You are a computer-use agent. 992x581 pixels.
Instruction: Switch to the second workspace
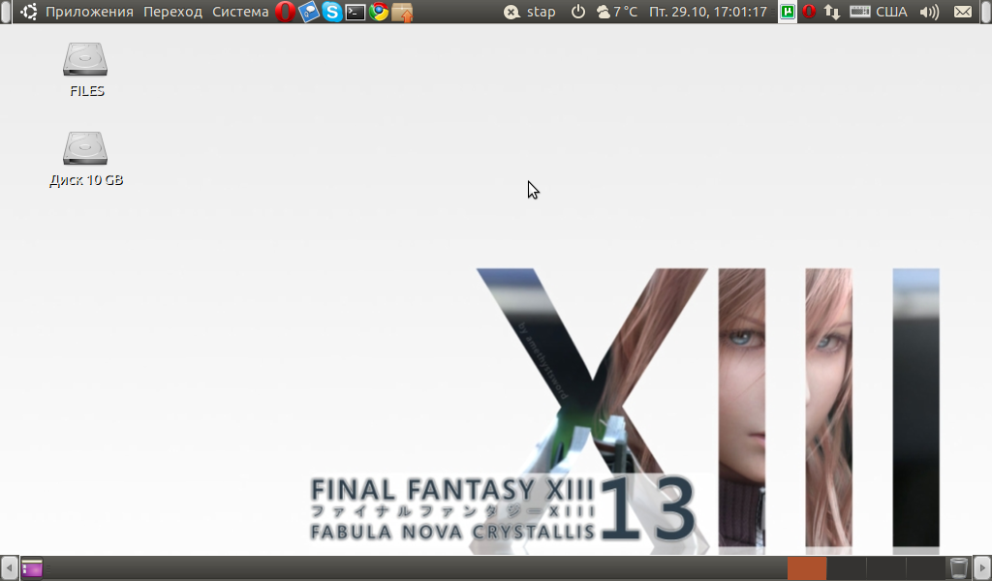[846, 568]
